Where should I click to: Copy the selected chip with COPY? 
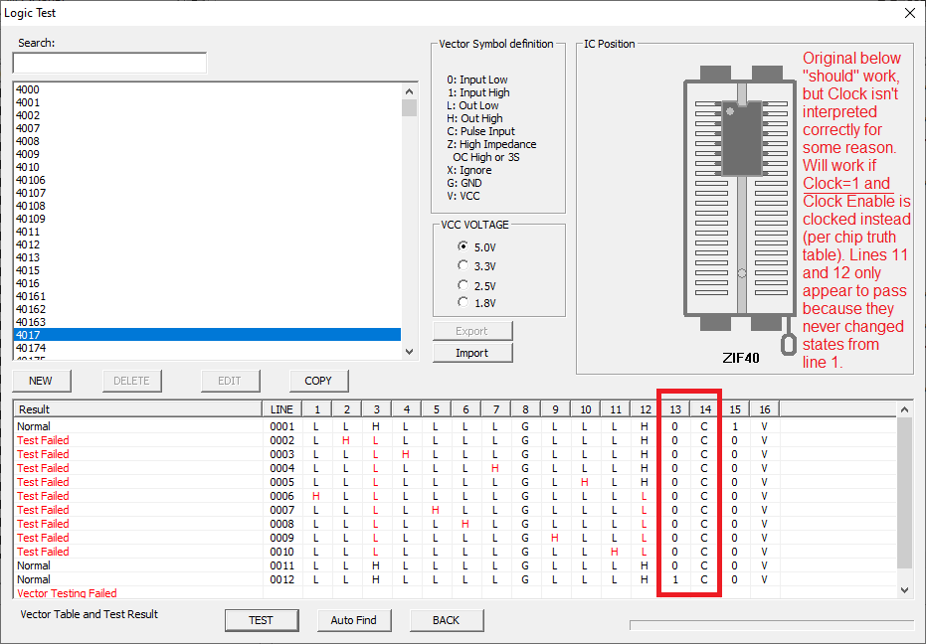[318, 381]
